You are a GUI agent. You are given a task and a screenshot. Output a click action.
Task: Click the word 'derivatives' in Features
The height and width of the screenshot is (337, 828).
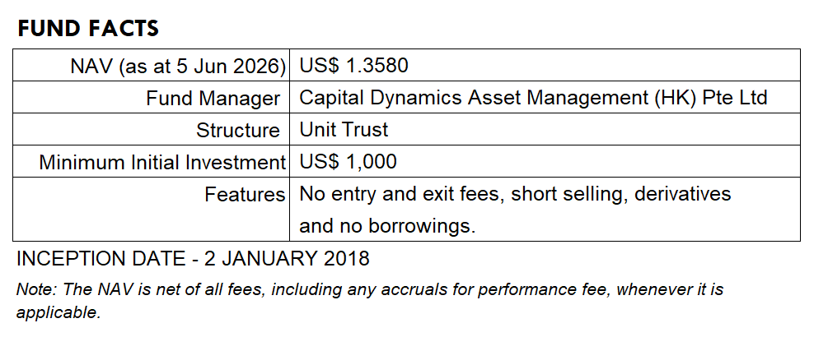click(682, 194)
